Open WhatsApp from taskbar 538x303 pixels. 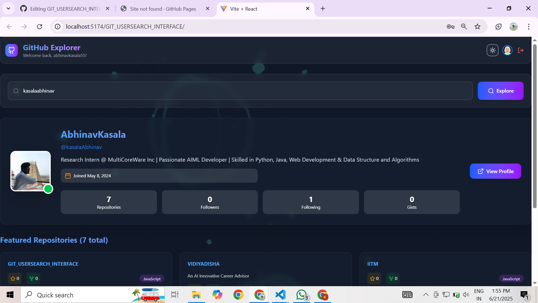pos(302,295)
